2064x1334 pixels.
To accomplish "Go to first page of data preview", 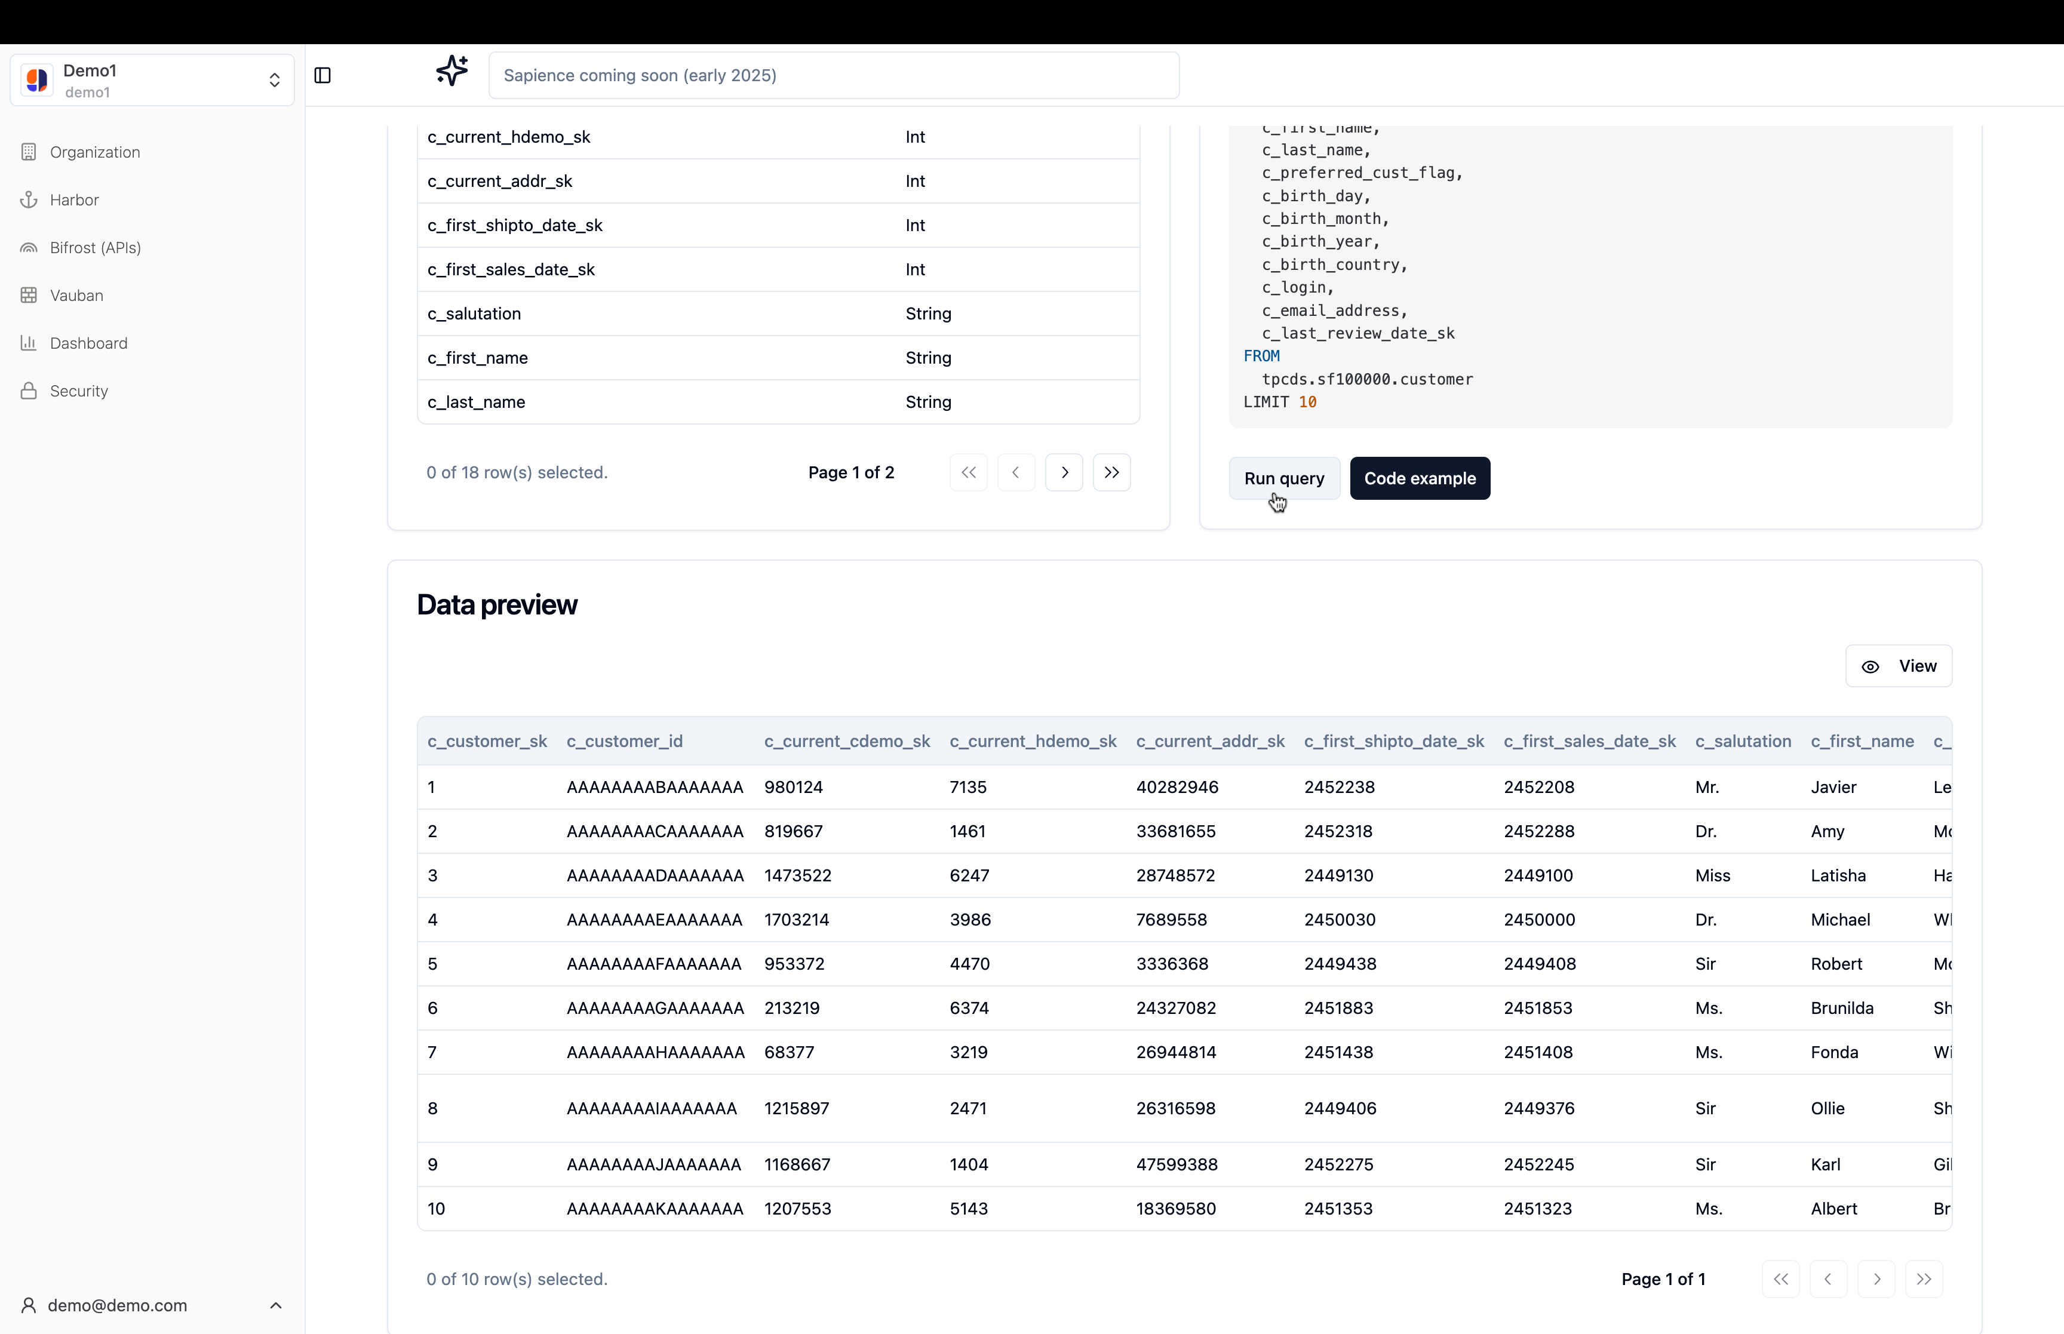I will click(1781, 1278).
